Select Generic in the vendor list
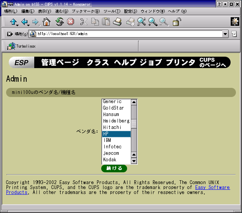Screen dimensions: 242x213 tap(116, 102)
